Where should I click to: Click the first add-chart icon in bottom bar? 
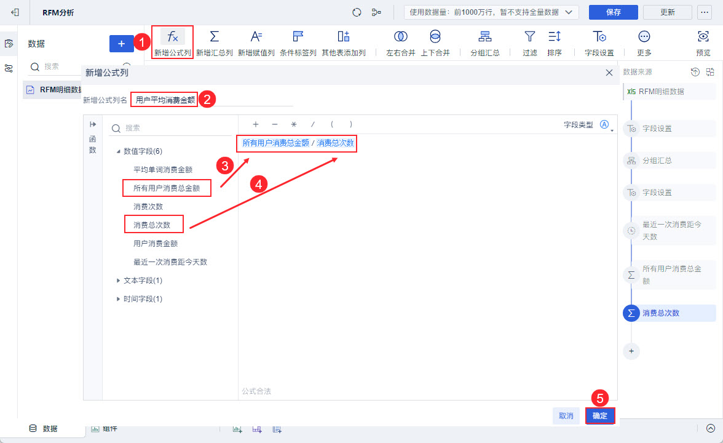click(x=237, y=429)
